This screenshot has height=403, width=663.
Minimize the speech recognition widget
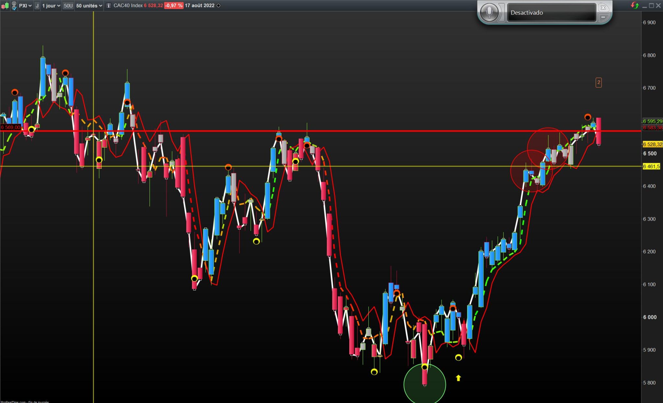pos(603,17)
